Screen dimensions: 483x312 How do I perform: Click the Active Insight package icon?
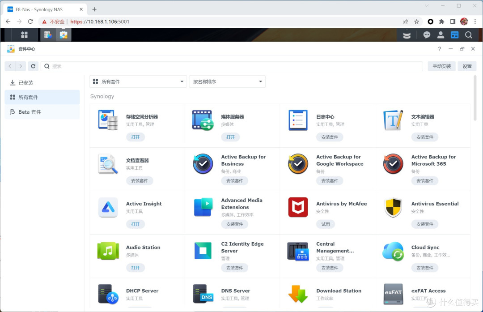108,207
